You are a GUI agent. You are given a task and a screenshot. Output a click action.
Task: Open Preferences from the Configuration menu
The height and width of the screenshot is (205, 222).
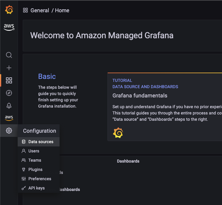point(39,179)
